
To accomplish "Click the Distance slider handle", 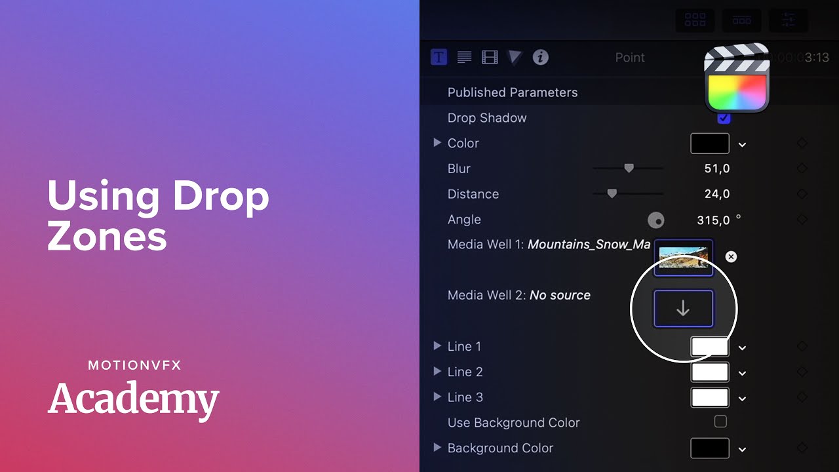I will click(x=612, y=194).
